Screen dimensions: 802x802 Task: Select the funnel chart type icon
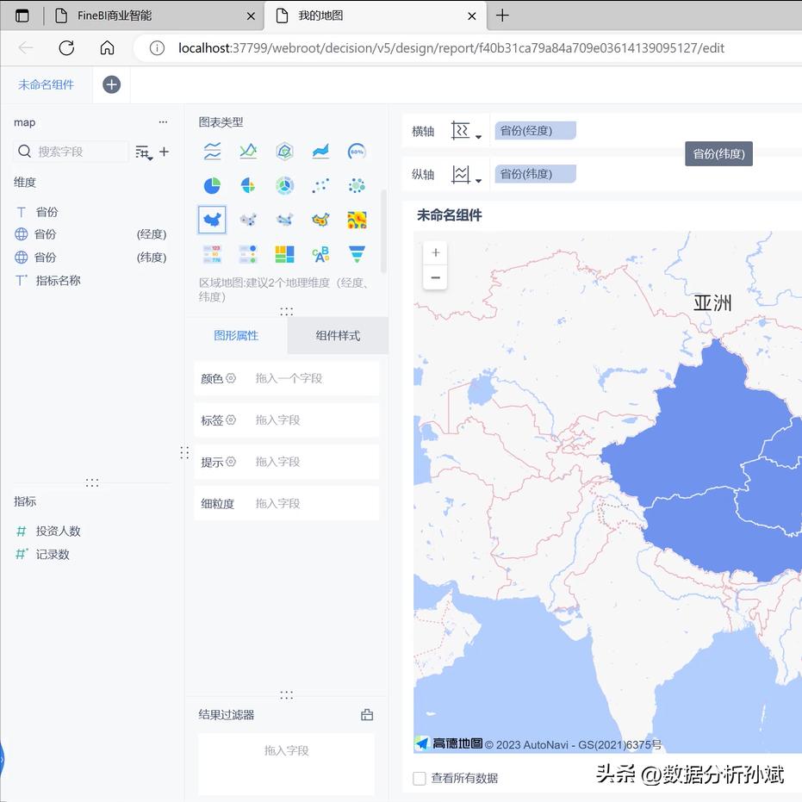click(x=357, y=253)
